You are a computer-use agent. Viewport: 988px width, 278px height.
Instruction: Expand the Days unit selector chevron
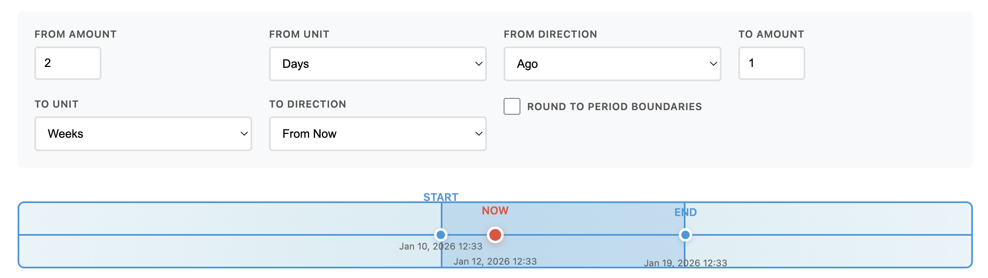pyautogui.click(x=479, y=64)
